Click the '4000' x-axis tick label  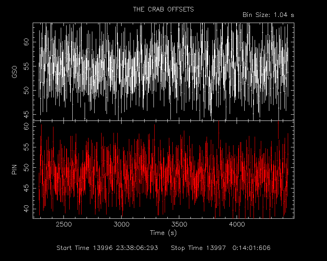point(237,225)
